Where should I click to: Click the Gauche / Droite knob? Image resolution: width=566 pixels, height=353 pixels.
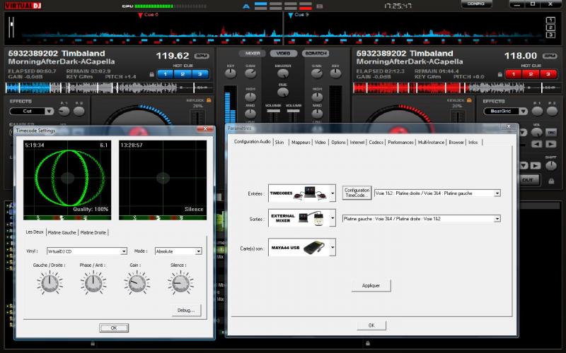coord(50,283)
